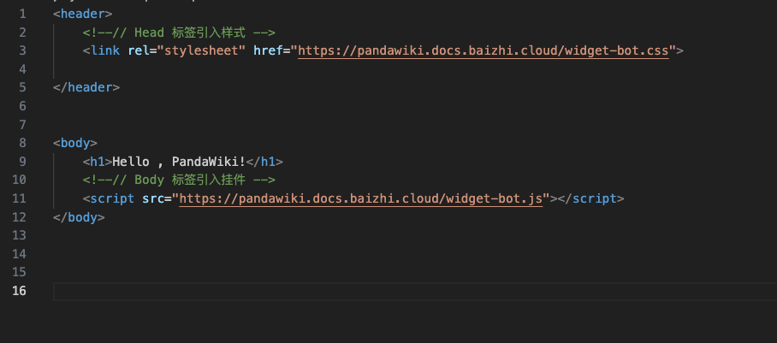
Task: Click line number 8 in the gutter
Action: pos(22,143)
